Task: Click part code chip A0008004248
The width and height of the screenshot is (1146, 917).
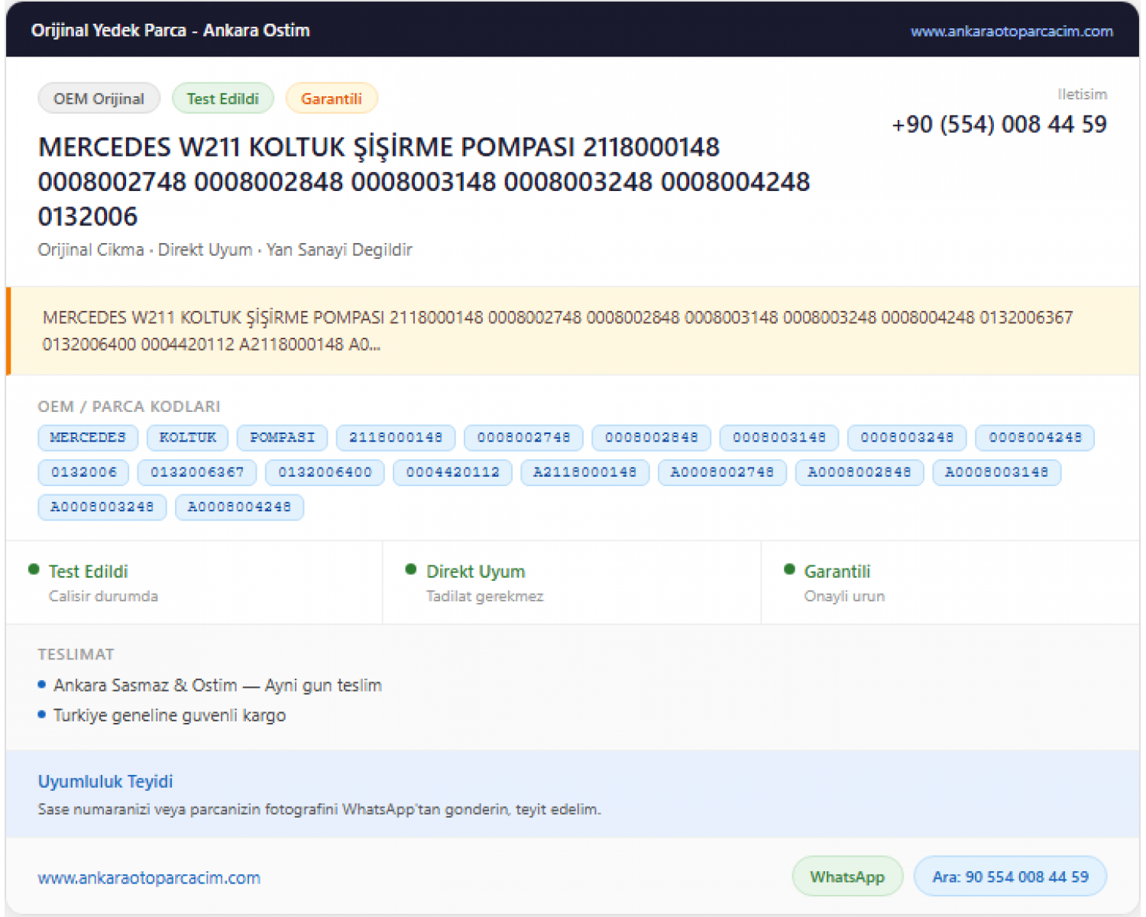Action: click(239, 507)
